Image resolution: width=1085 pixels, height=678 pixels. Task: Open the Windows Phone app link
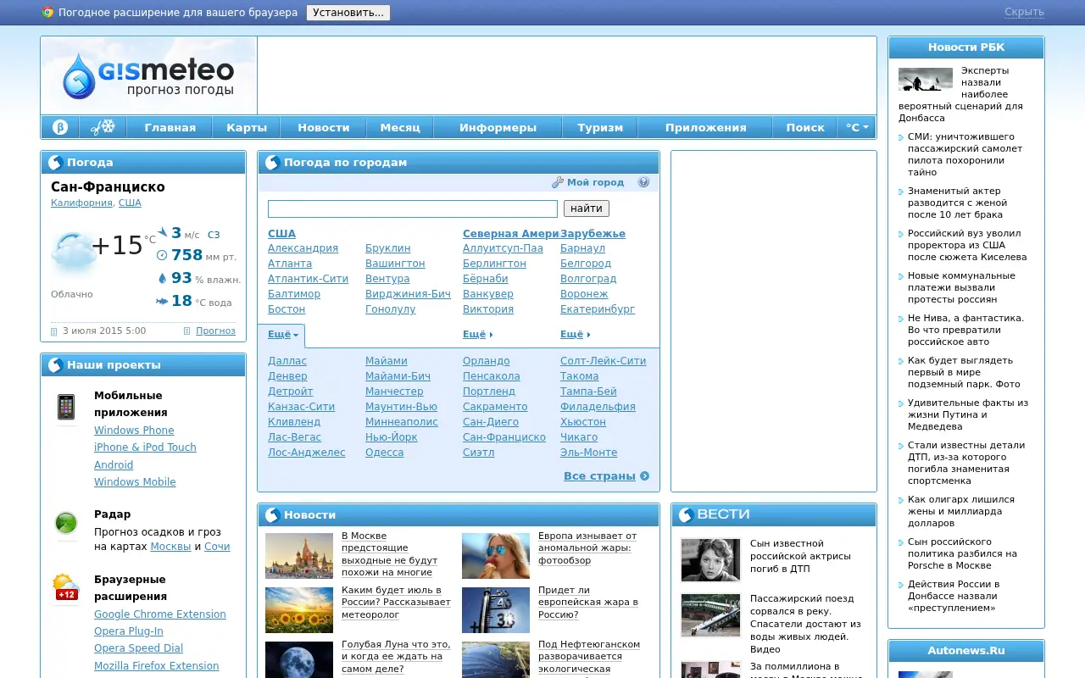[x=134, y=431]
